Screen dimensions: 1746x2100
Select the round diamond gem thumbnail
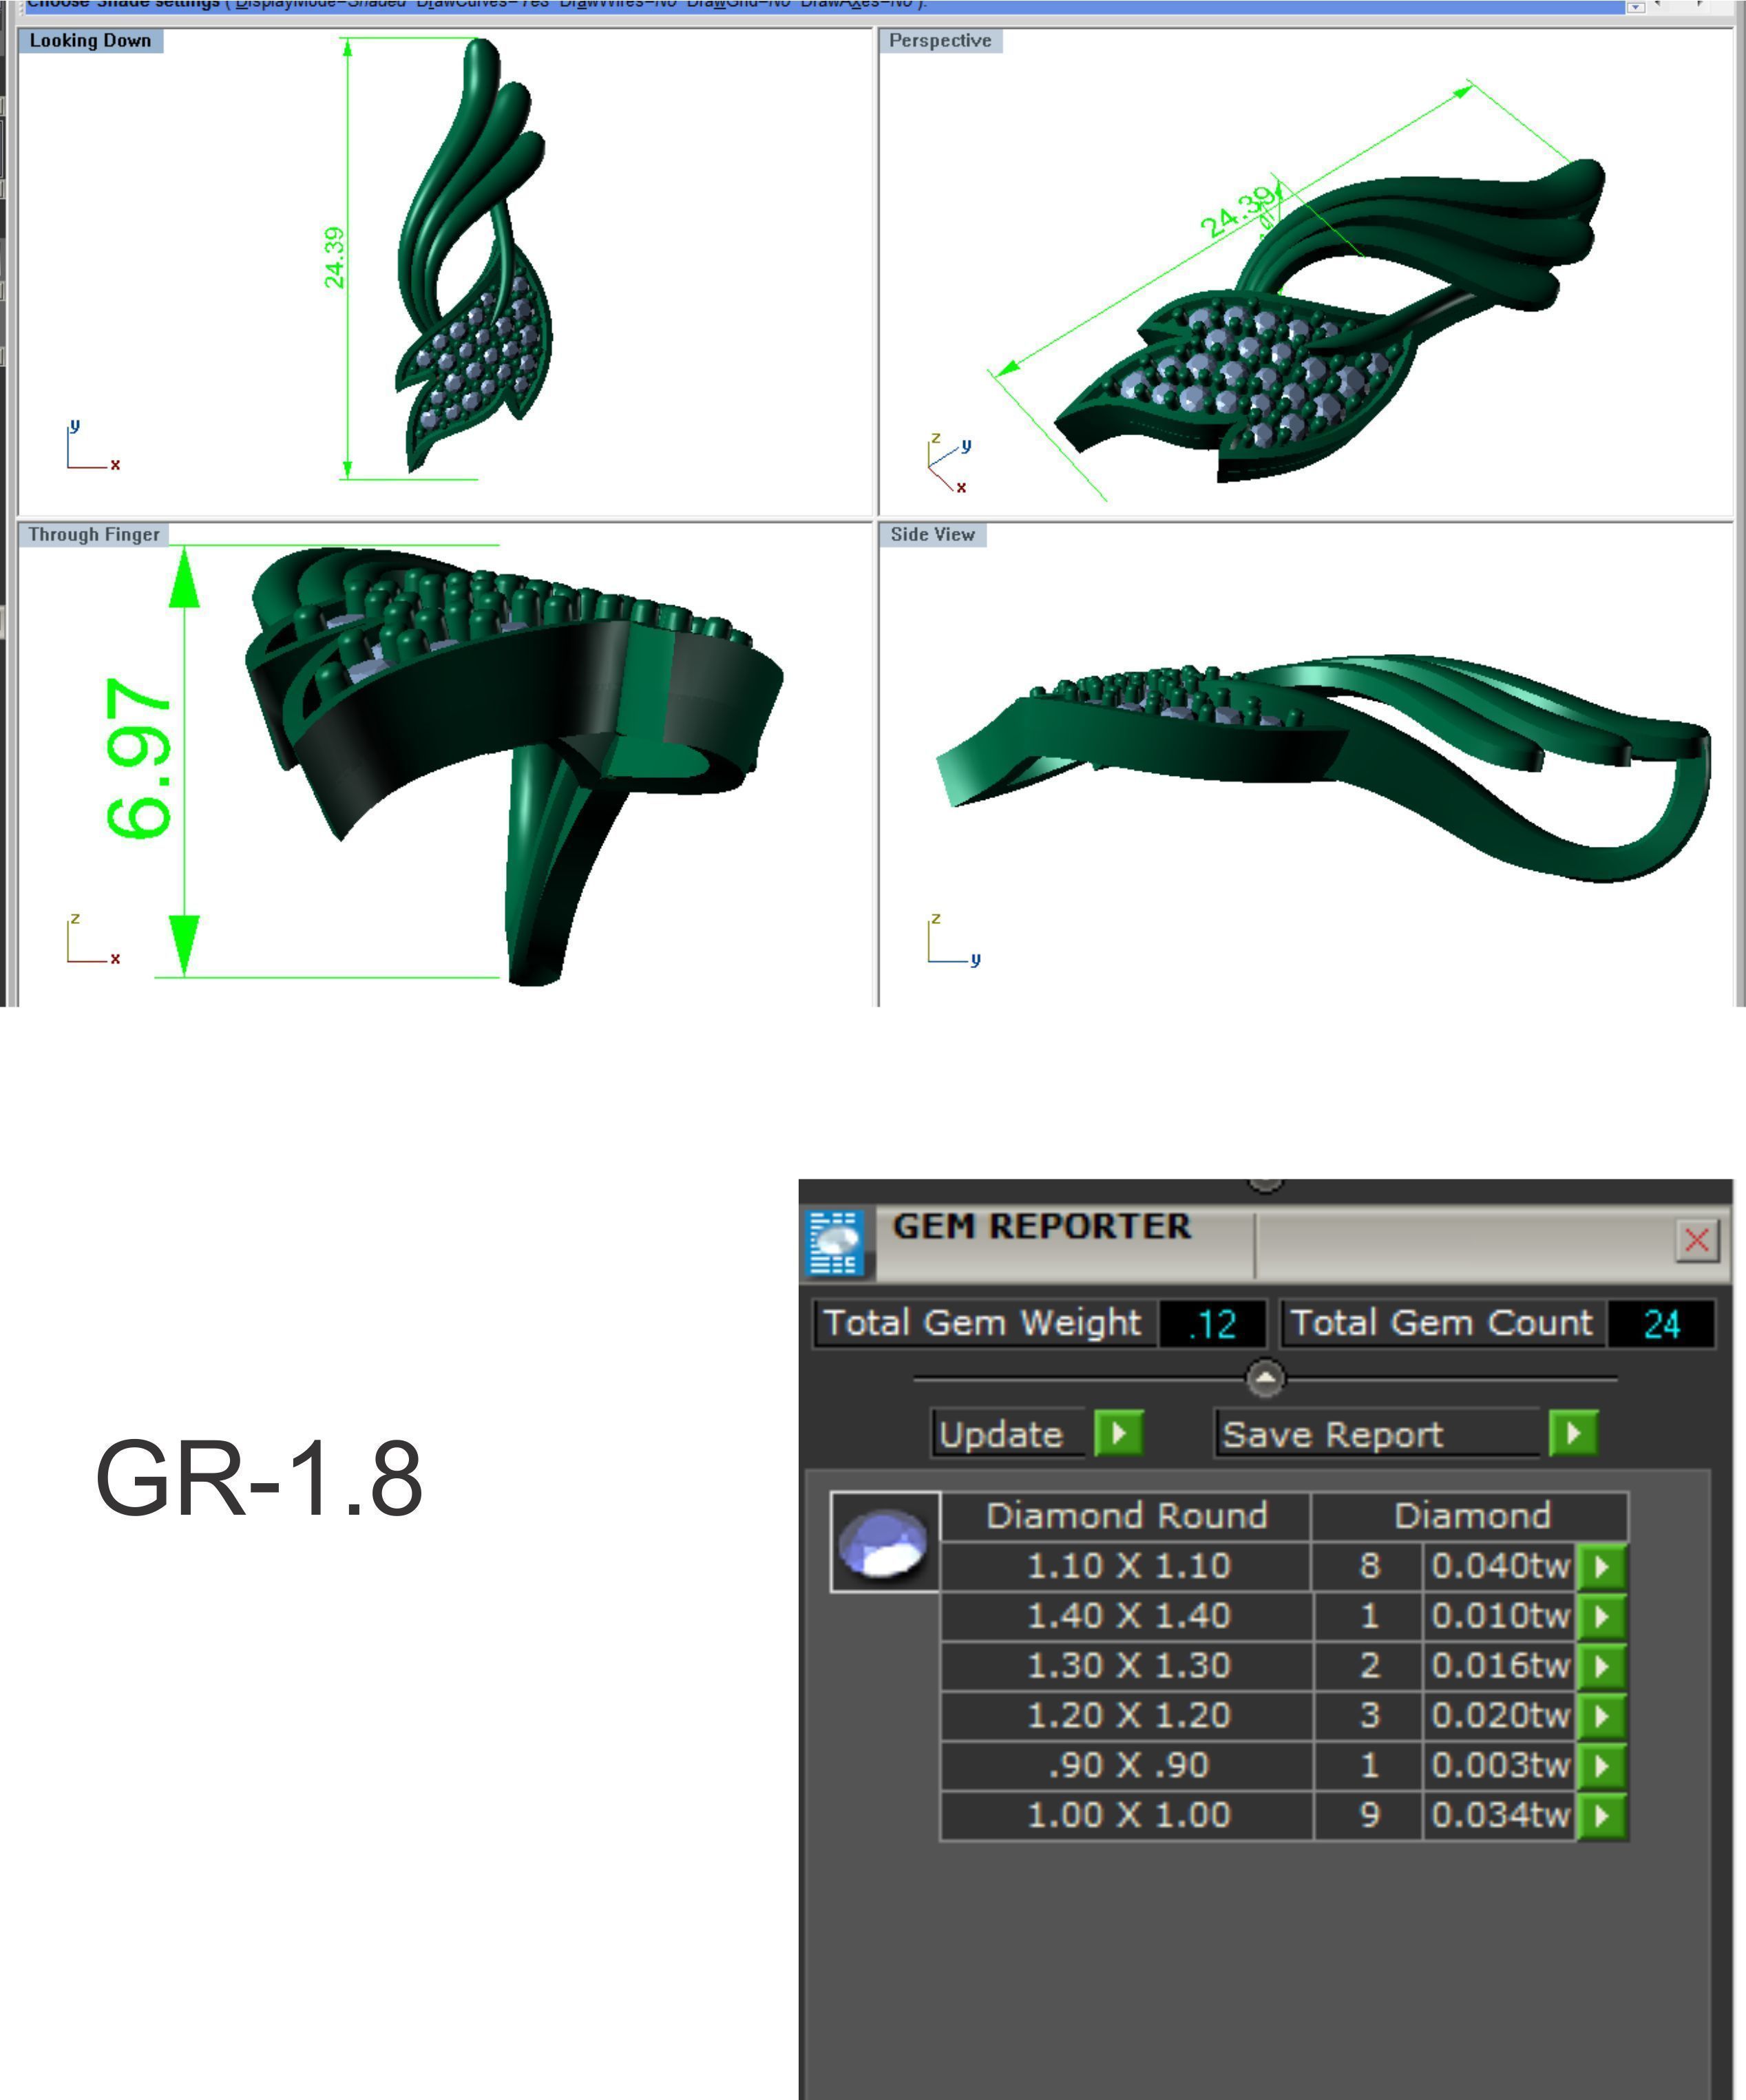click(x=884, y=1542)
